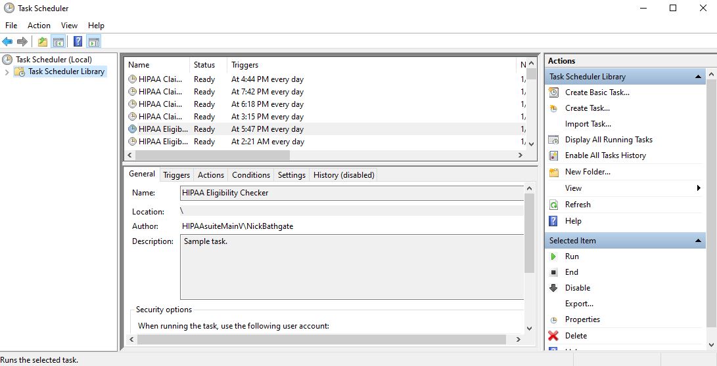The image size is (717, 366).
Task: Click the Create Basic Task icon
Action: click(553, 92)
